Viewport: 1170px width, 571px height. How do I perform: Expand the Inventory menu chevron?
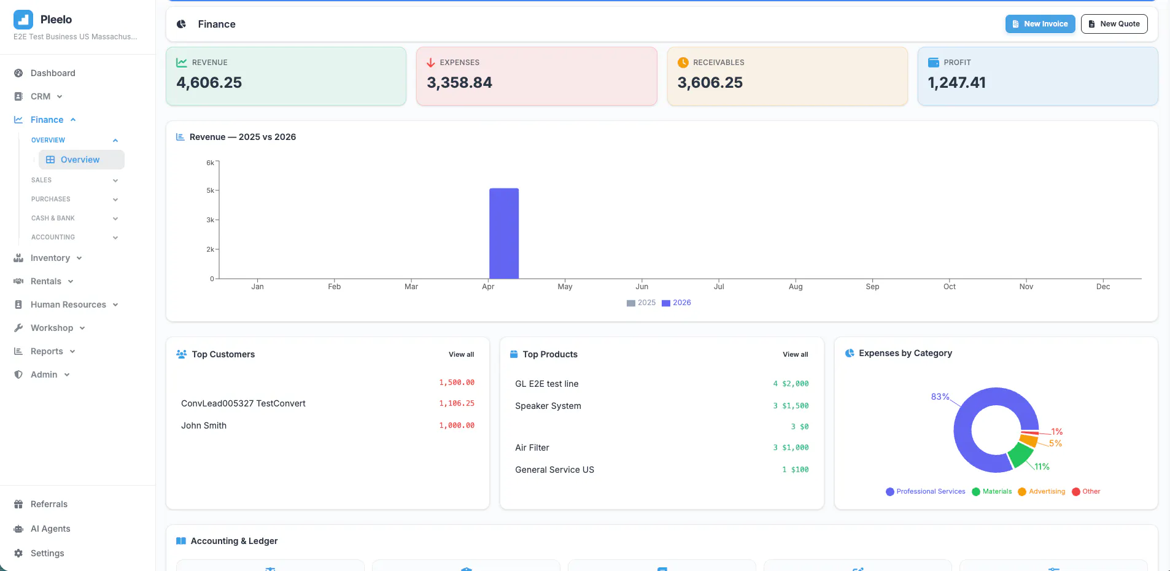(x=79, y=258)
